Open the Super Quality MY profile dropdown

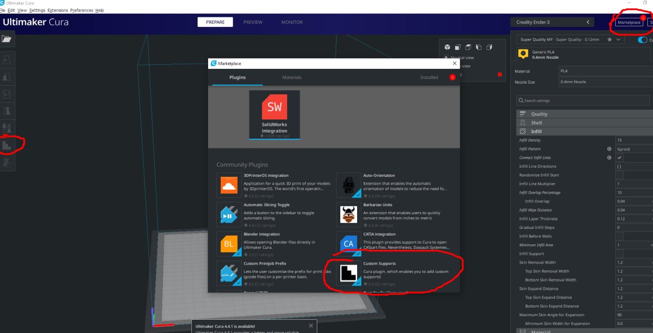pos(570,39)
